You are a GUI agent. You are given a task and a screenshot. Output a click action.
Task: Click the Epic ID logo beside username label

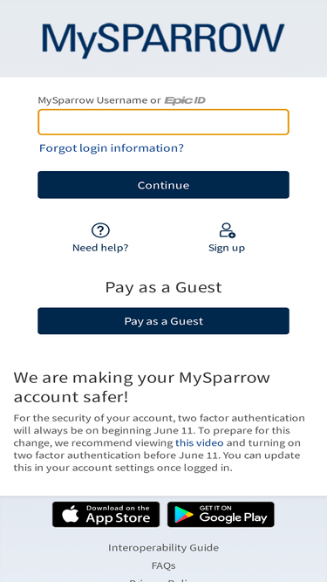185,100
